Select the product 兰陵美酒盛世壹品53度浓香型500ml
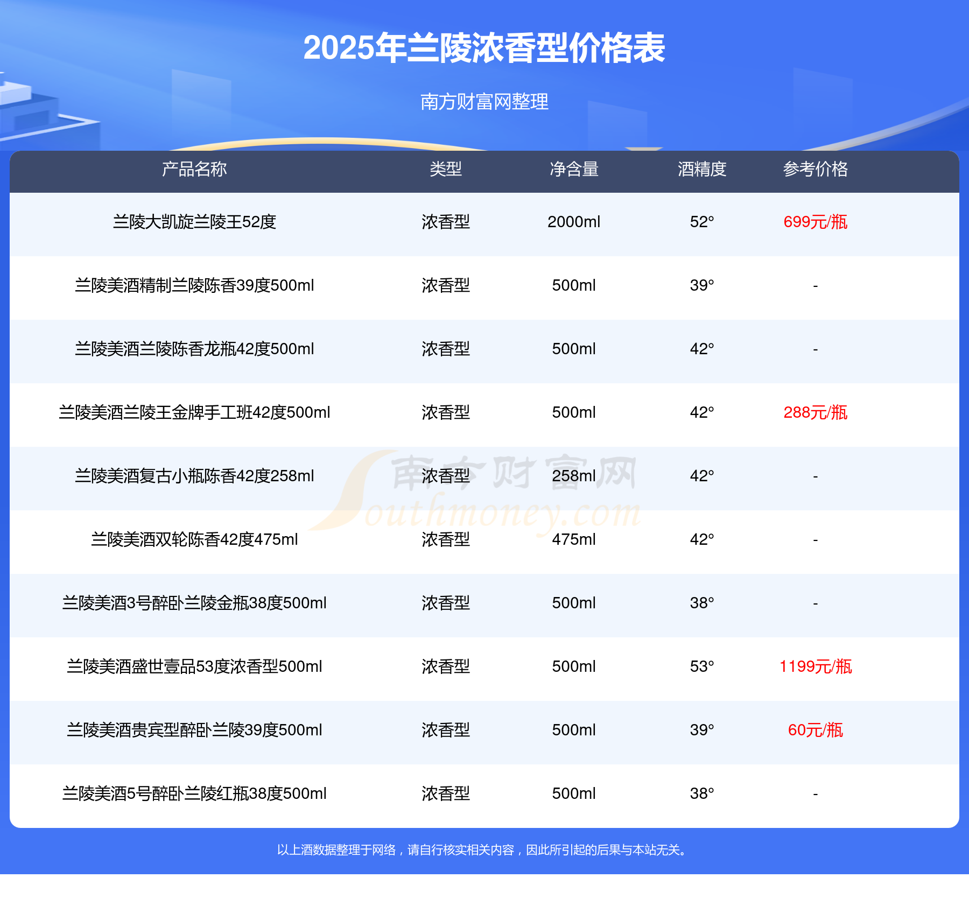Screen dimensions: 969x899 pyautogui.click(x=194, y=666)
